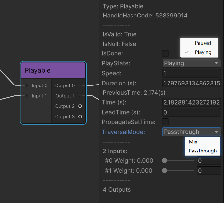Click the Input 0 port connector

click(x=27, y=85)
